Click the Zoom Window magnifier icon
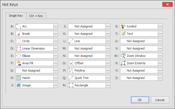This screenshot has height=109, width=175. click(x=123, y=56)
